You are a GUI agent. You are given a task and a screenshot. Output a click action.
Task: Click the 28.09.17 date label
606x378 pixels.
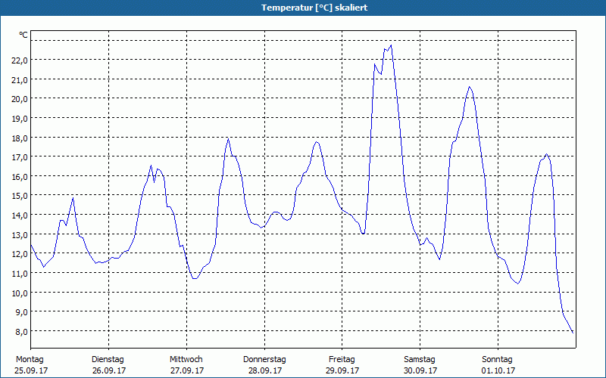(265, 370)
